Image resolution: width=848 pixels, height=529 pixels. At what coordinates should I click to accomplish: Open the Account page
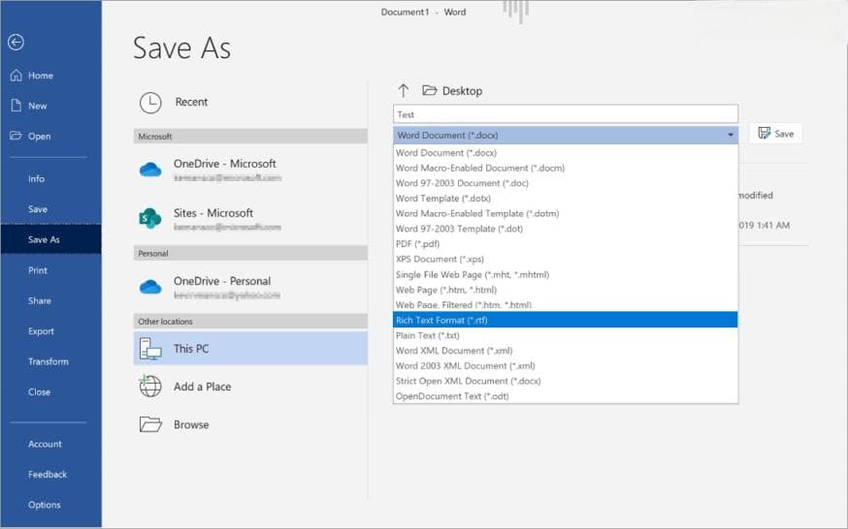pyautogui.click(x=50, y=444)
